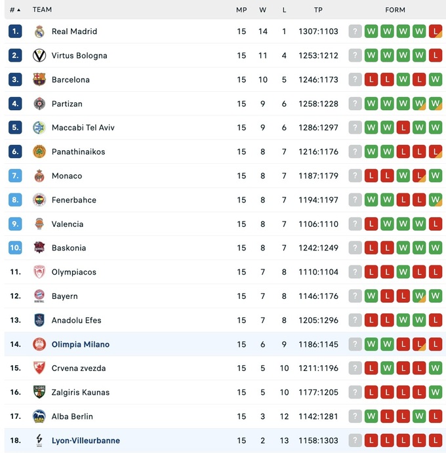Open the Crvena zvezda team page

pyautogui.click(x=79, y=368)
